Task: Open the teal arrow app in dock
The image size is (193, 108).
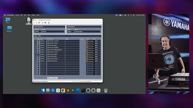Action: point(73,91)
